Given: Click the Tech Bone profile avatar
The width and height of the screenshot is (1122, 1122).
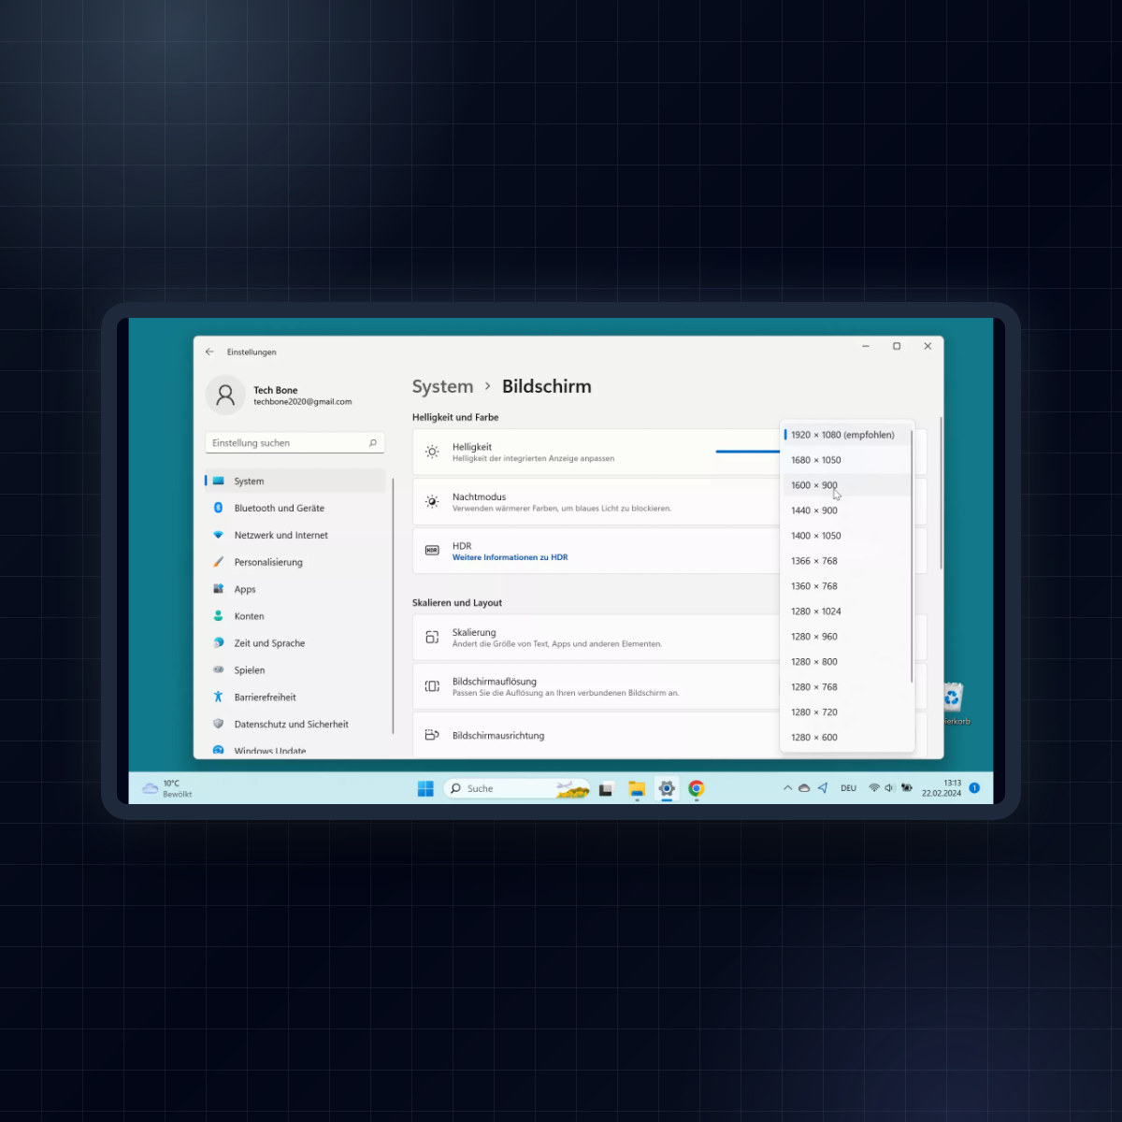Looking at the screenshot, I should coord(225,396).
